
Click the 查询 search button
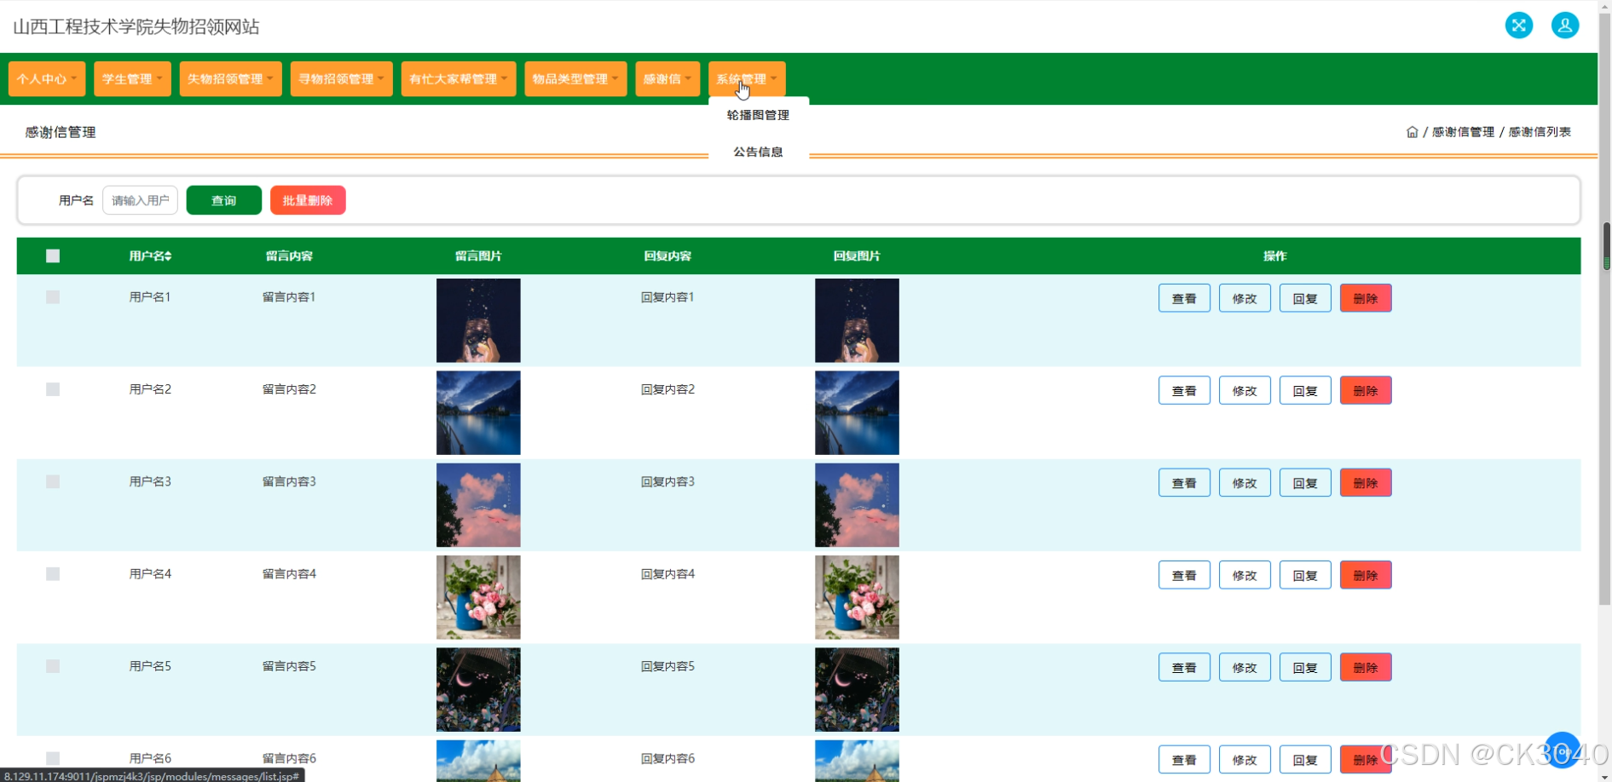223,200
